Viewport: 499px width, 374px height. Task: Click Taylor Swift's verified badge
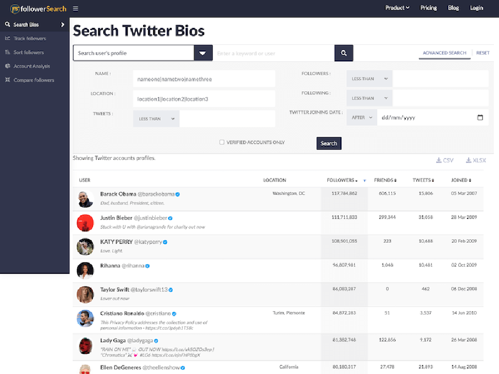(171, 290)
